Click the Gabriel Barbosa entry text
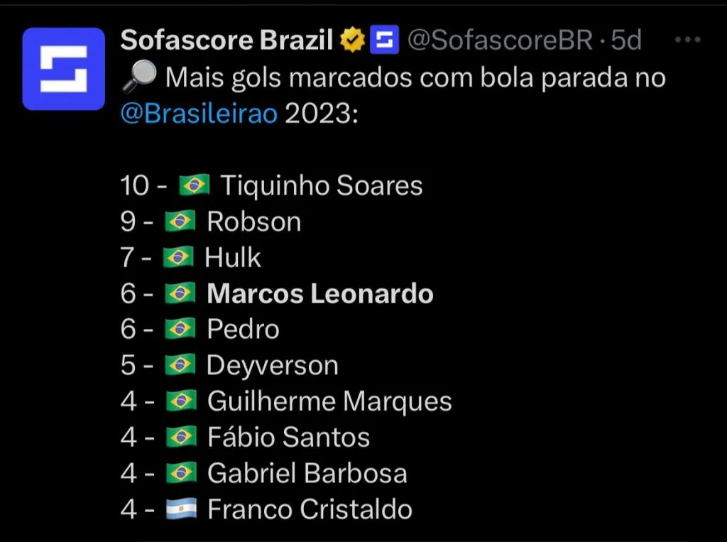The height and width of the screenshot is (542, 727). coord(307,473)
